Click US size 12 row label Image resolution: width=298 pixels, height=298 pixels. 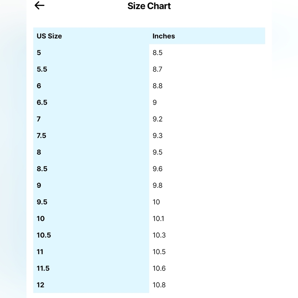[x=41, y=285]
